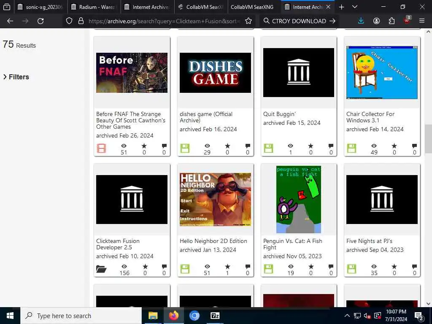Viewport: 432px width, 324px height.
Task: Click the site security padlock icon
Action: coord(81,21)
